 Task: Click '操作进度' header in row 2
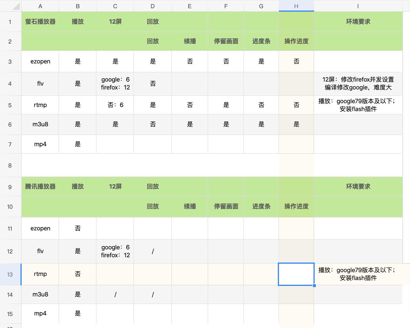point(296,41)
